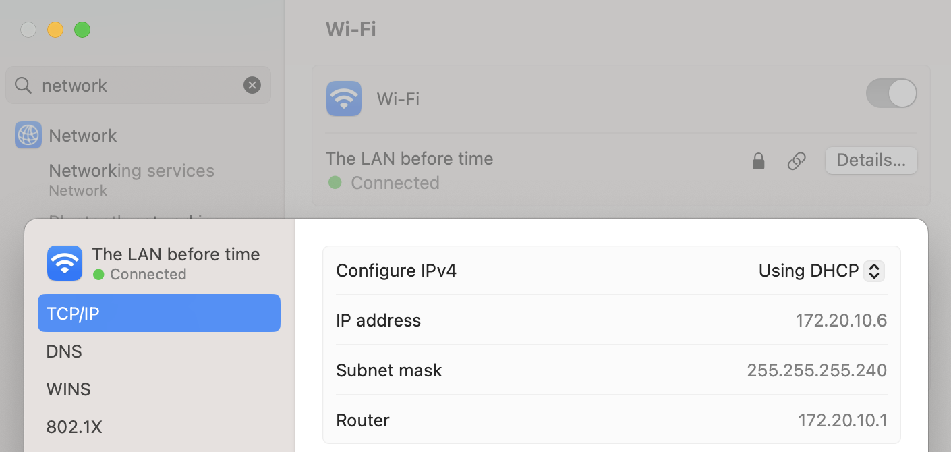Click the Network globe icon in sidebar
The image size is (951, 452).
pos(28,135)
